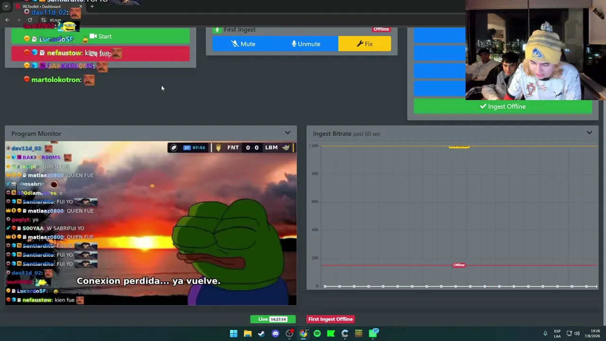Open the browser tab search dropdown
This screenshot has height=341, width=606.
click(6, 7)
